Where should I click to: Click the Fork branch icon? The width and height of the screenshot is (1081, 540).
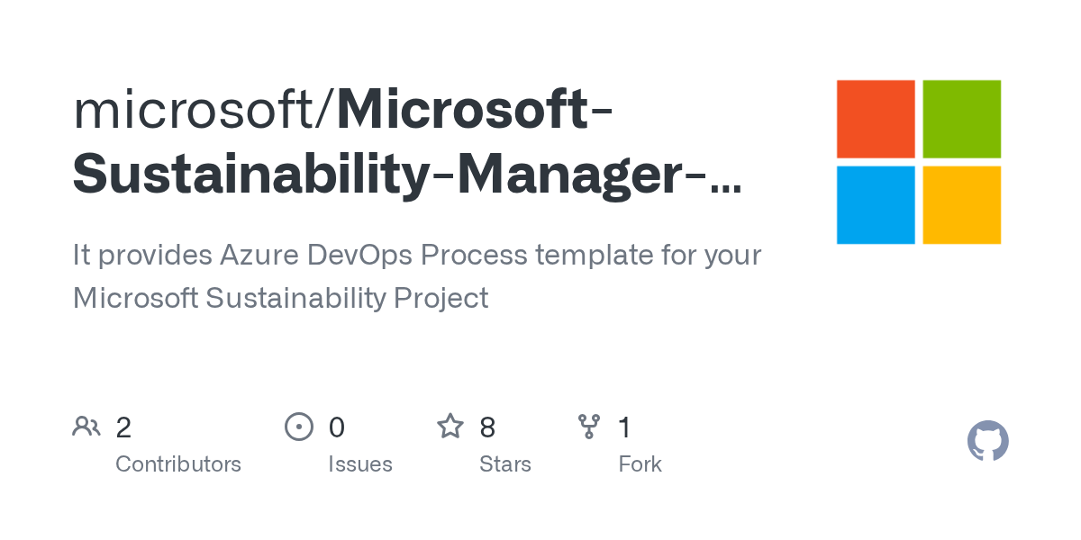click(x=589, y=427)
